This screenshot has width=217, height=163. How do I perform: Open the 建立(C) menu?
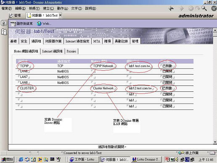48,8
